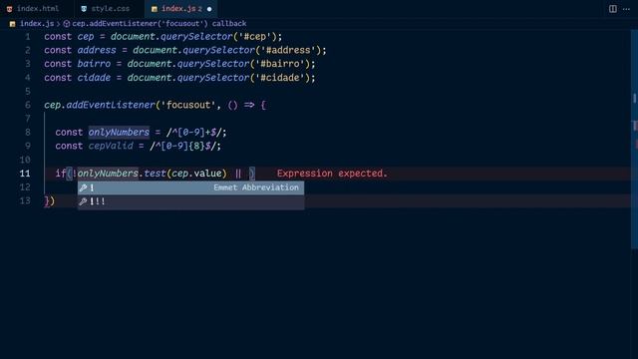The width and height of the screenshot is (638, 359).
Task: Click the || operator on line 11
Action: point(238,174)
